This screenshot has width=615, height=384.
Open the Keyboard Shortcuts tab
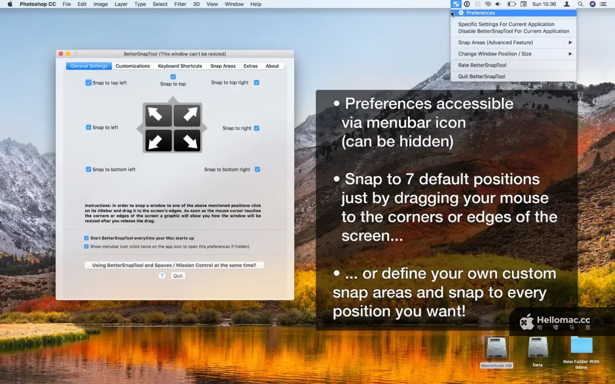tap(180, 66)
